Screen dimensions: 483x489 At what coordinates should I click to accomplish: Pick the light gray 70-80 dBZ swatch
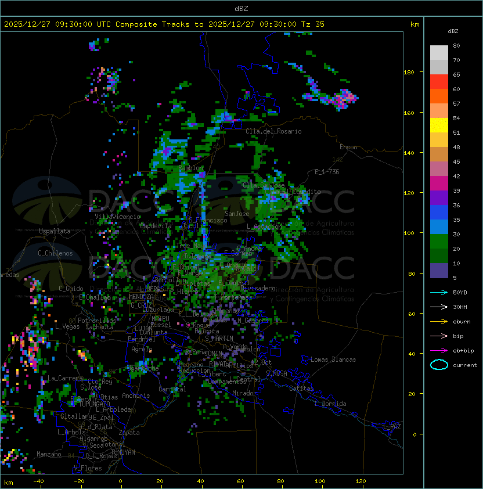click(439, 53)
